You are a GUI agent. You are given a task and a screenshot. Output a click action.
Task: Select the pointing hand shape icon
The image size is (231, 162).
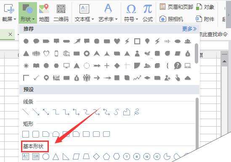(x=178, y=78)
